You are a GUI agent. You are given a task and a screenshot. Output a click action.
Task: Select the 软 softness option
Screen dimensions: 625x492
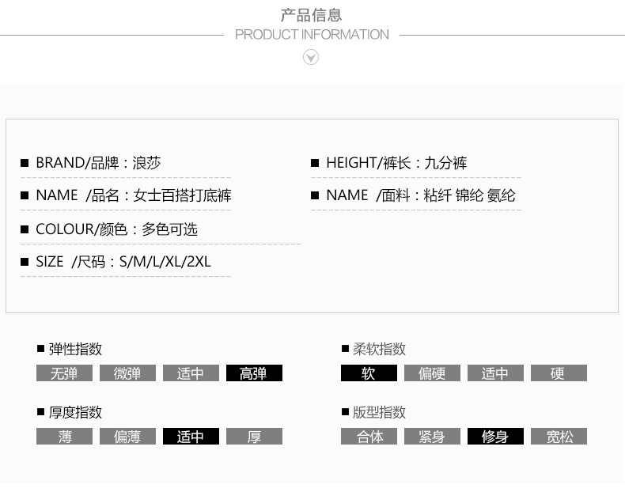click(369, 373)
